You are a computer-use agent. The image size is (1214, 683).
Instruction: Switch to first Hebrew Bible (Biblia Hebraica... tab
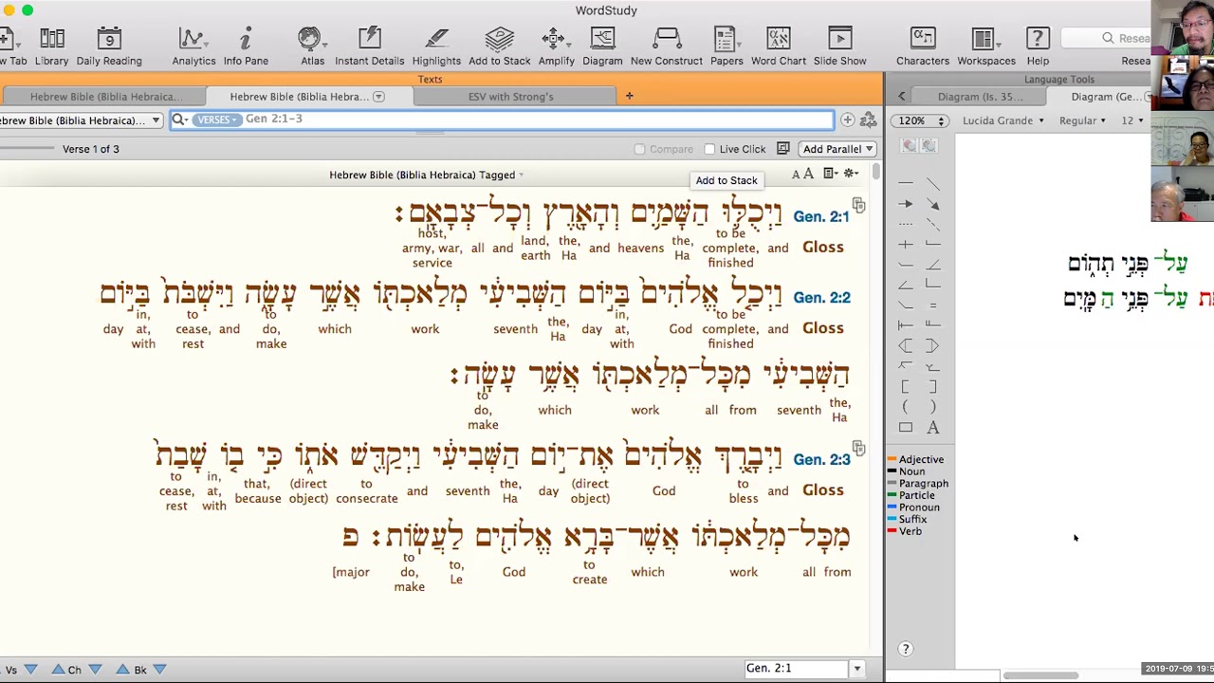[x=102, y=97]
